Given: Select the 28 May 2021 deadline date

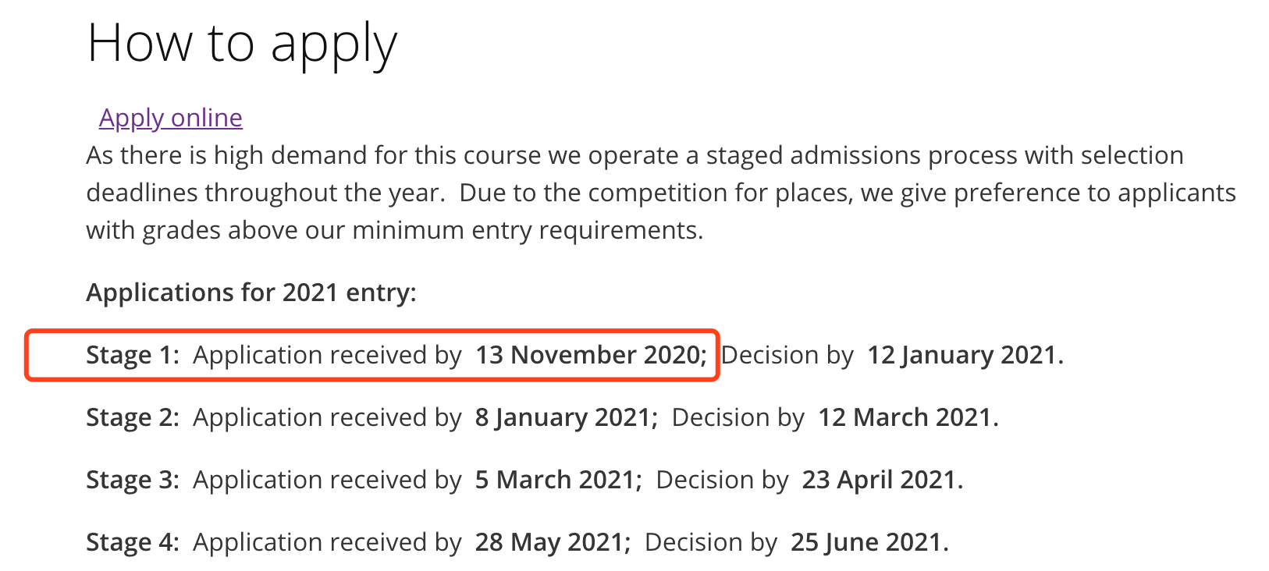Looking at the screenshot, I should [x=553, y=542].
